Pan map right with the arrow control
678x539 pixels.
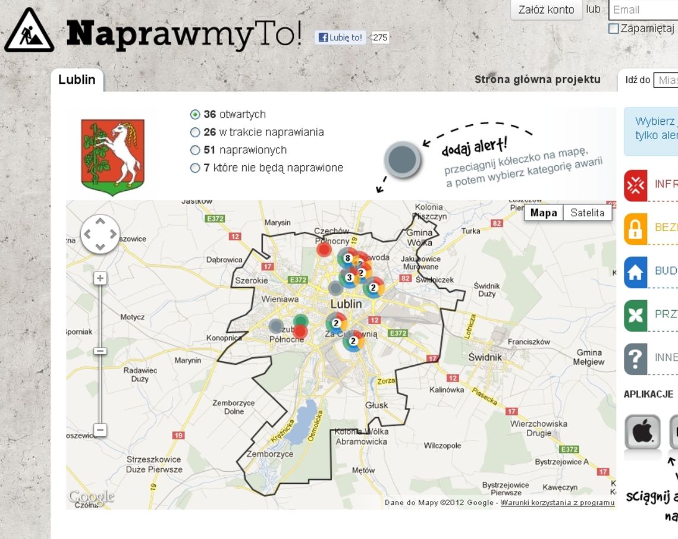click(113, 234)
